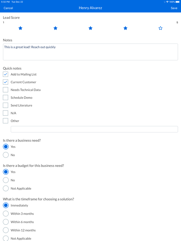Image resolution: width=181 pixels, height=241 pixels.
Task: Set lead score to one star
Action: click(x=20, y=28)
